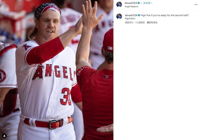
Task: Click the verified badge in the caption
Action: 139,15
